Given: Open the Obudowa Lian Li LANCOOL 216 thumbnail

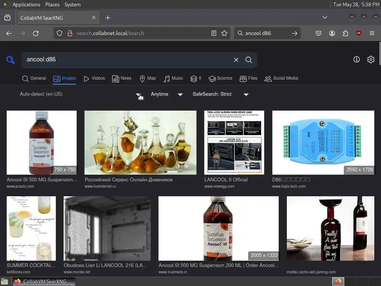Looking at the screenshot, I should [x=107, y=228].
